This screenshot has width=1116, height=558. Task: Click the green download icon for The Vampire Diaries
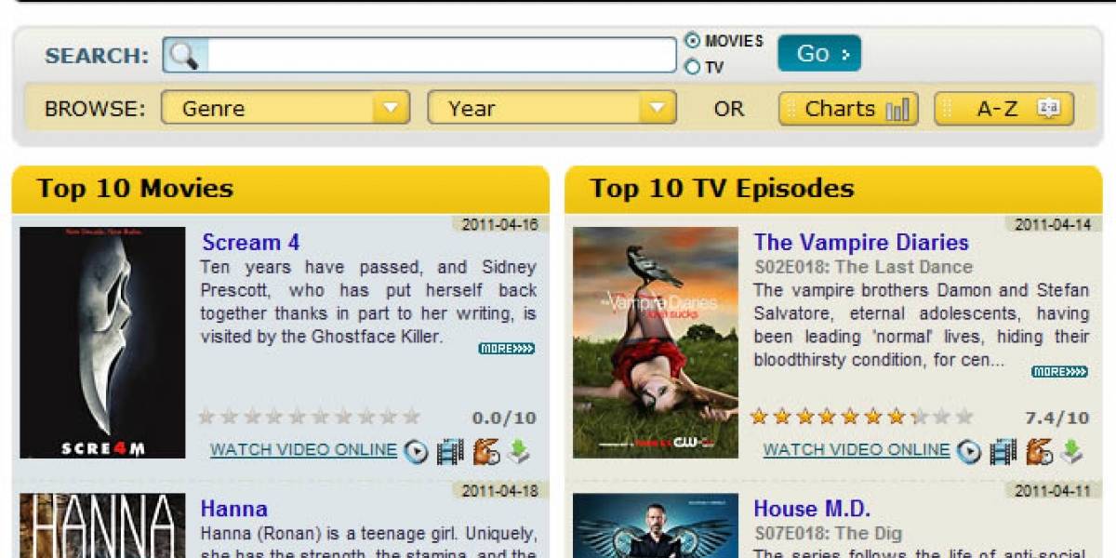point(1071,452)
